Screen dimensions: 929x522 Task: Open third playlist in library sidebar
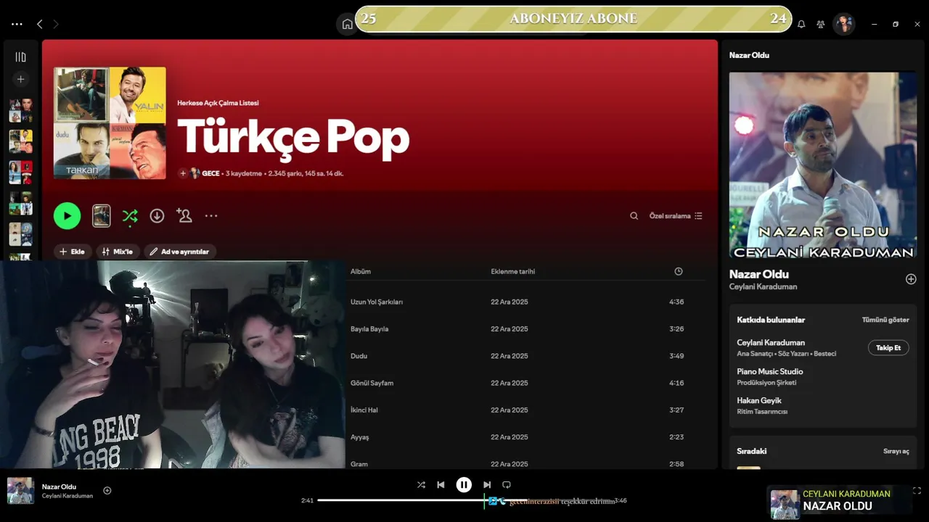click(20, 173)
